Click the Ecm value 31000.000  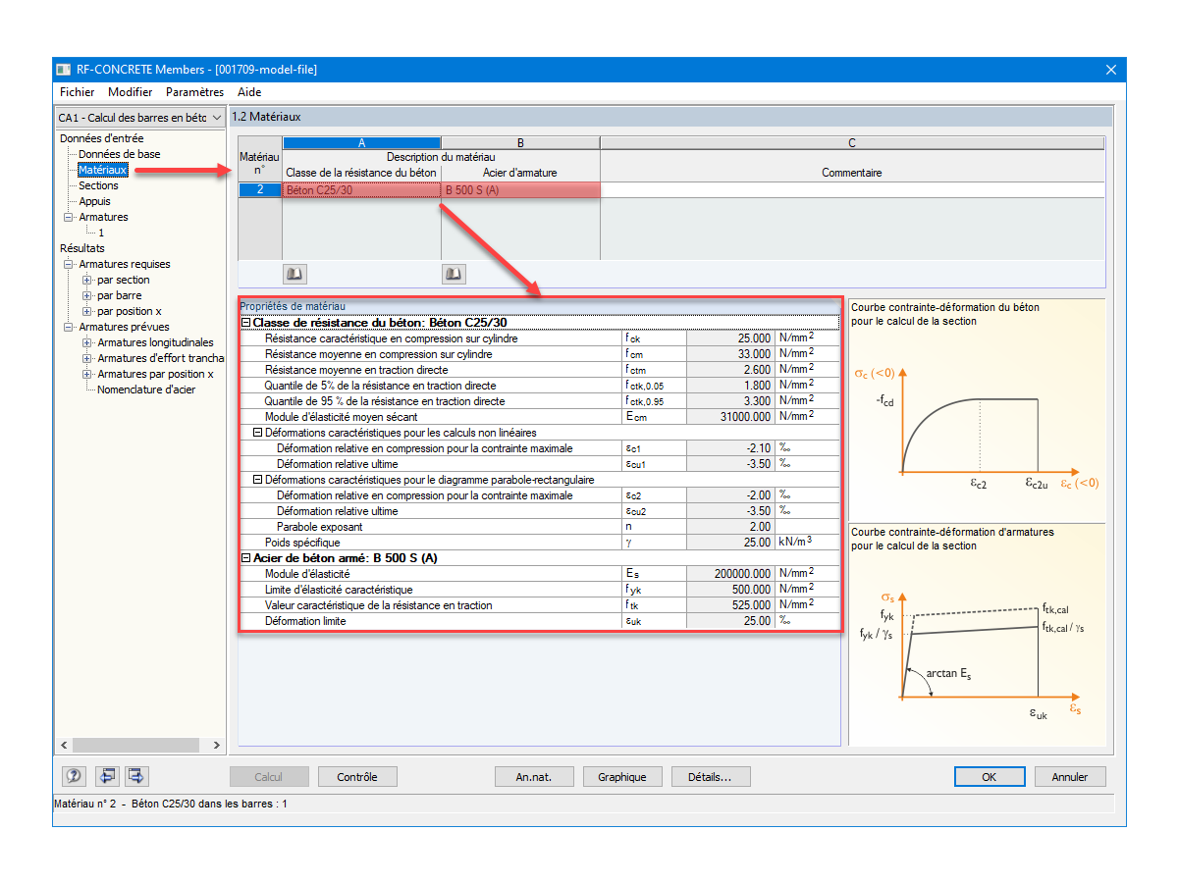click(x=731, y=416)
